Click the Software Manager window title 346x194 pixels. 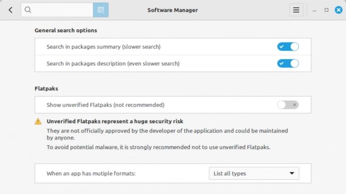click(x=172, y=10)
